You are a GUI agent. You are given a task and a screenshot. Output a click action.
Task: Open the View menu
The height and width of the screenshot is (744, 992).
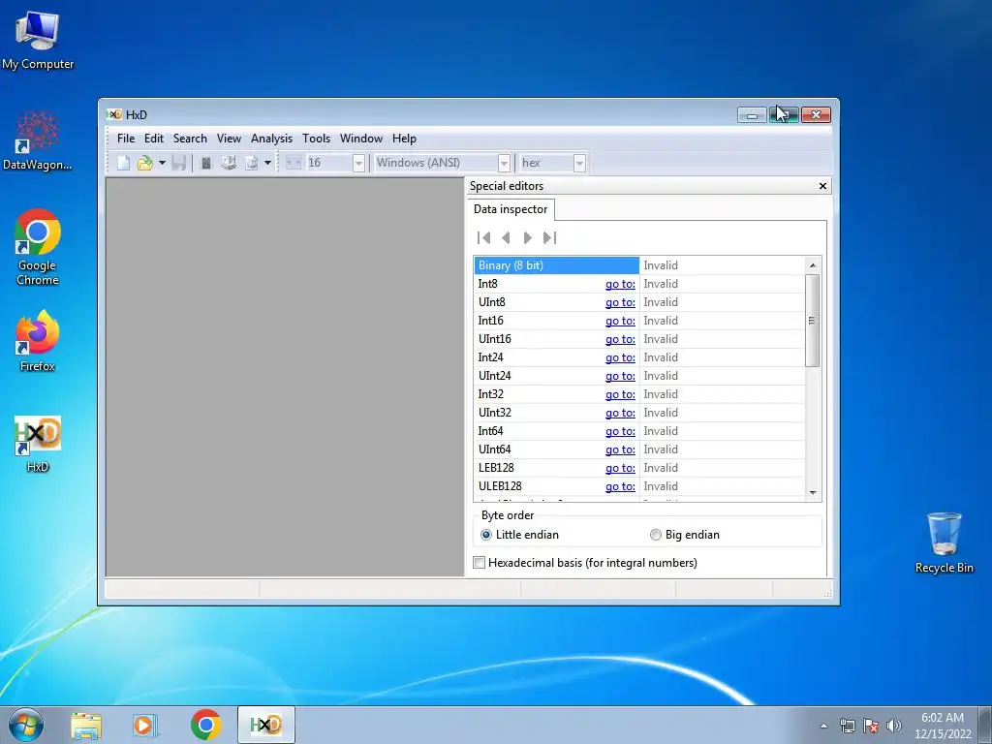[229, 139]
